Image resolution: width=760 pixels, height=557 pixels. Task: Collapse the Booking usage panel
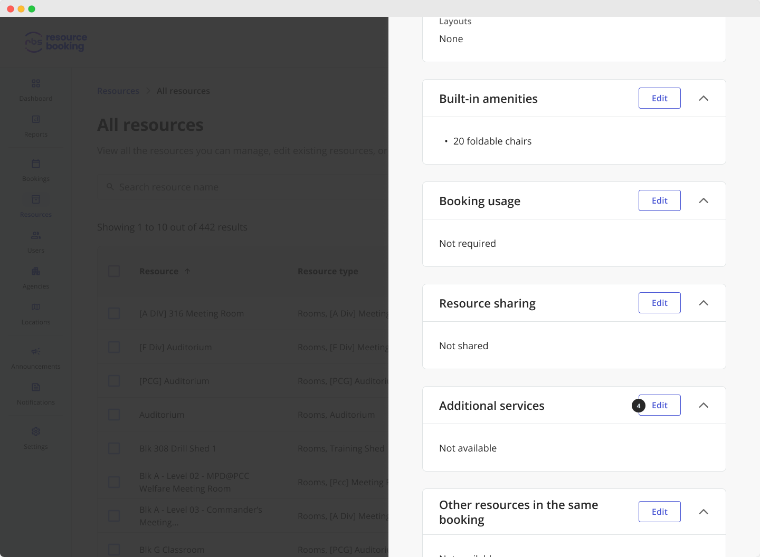pos(704,200)
